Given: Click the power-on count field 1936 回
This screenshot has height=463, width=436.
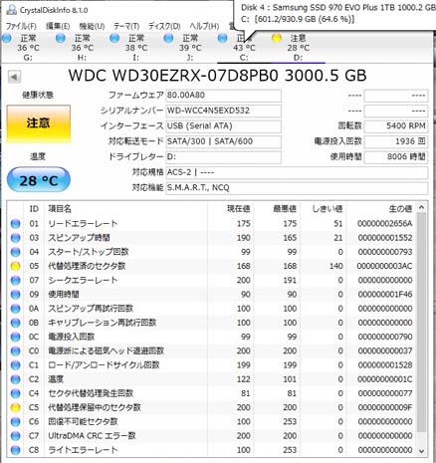Looking at the screenshot, I should pyautogui.click(x=396, y=141).
